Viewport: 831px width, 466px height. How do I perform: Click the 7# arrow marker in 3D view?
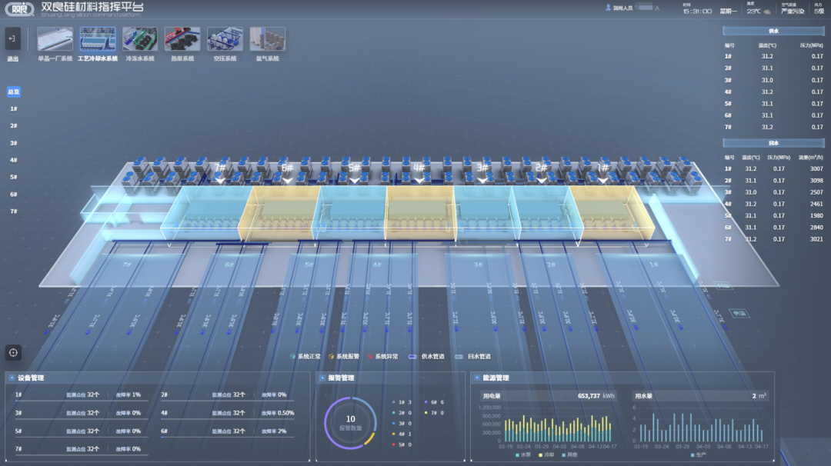point(220,181)
